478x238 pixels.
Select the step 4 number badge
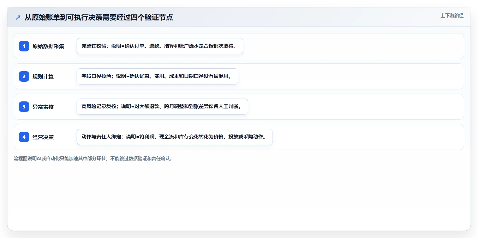click(x=24, y=137)
